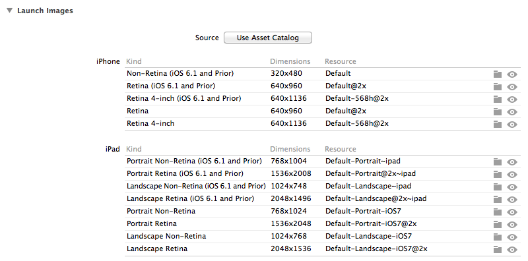
Task: Click 'Default-Portrait~ipad' resource name
Action: pyautogui.click(x=362, y=161)
